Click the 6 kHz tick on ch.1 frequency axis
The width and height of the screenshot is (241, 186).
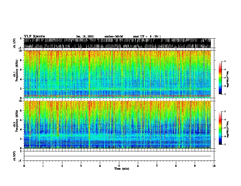21,70
